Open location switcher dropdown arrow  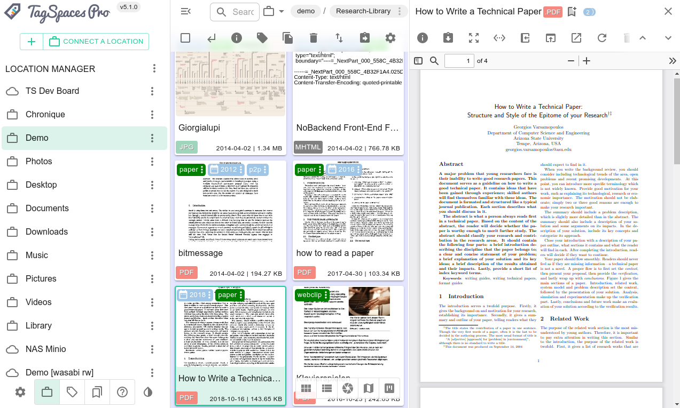(282, 11)
